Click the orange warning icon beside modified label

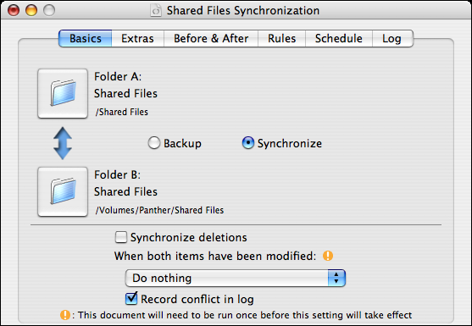coord(328,256)
